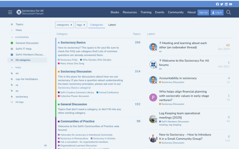Open the hamburger sidebar menu

pos(10,12)
